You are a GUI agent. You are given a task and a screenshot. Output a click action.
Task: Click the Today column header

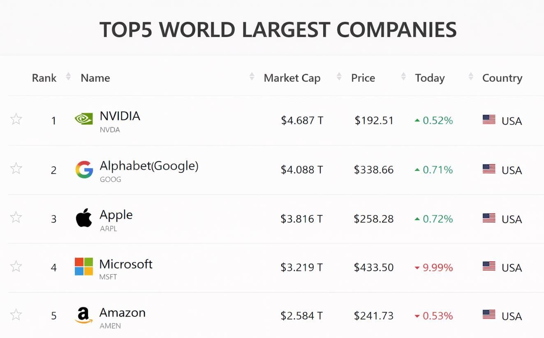pos(430,78)
